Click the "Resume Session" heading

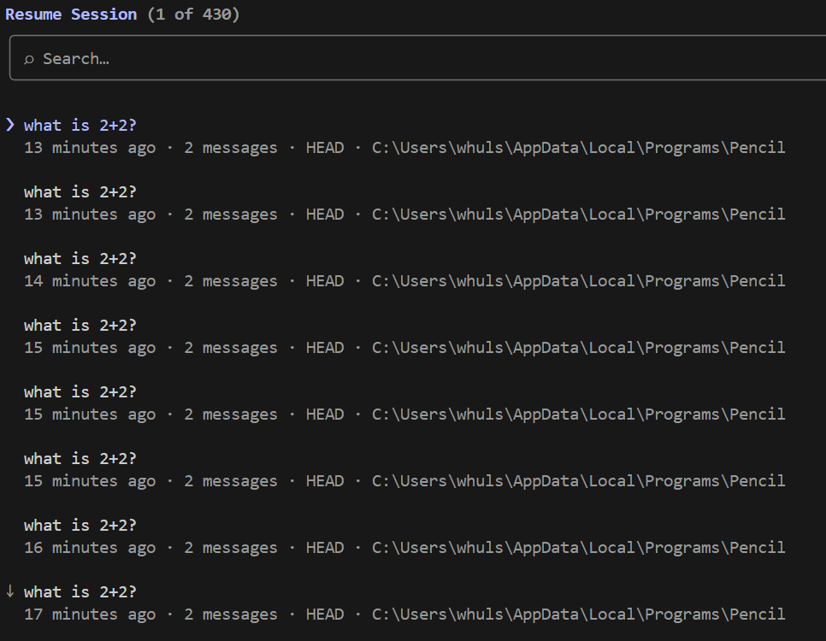[x=71, y=15]
